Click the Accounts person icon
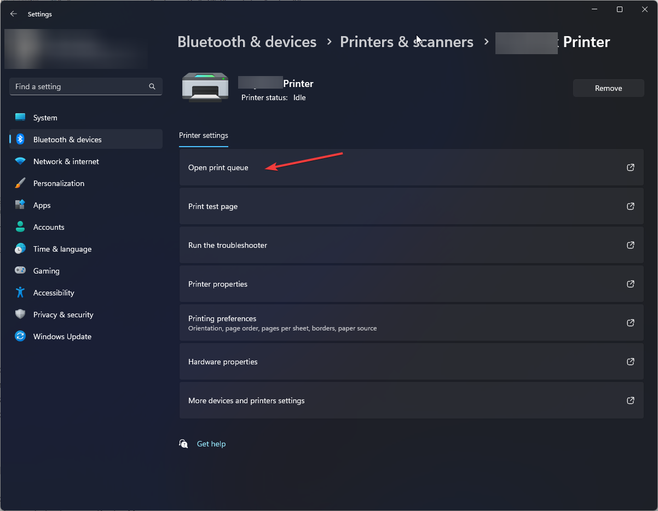Viewport: 658px width, 511px height. click(x=20, y=227)
